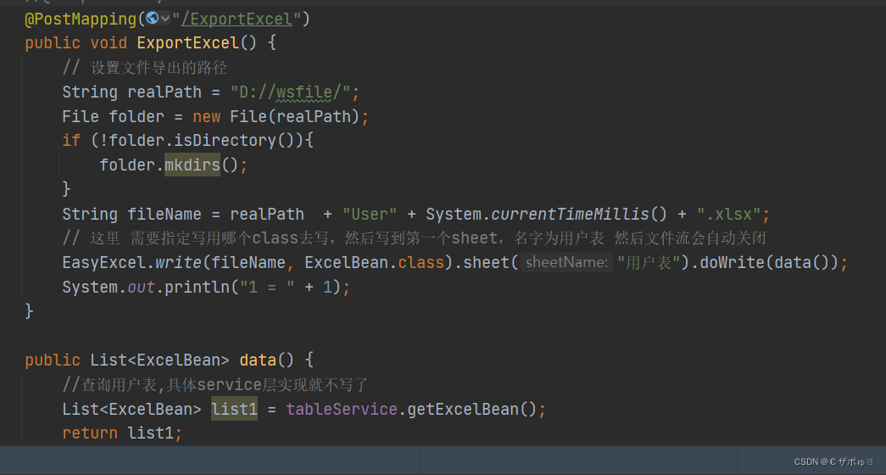
Task: Click the tableService field reference
Action: pyautogui.click(x=342, y=409)
